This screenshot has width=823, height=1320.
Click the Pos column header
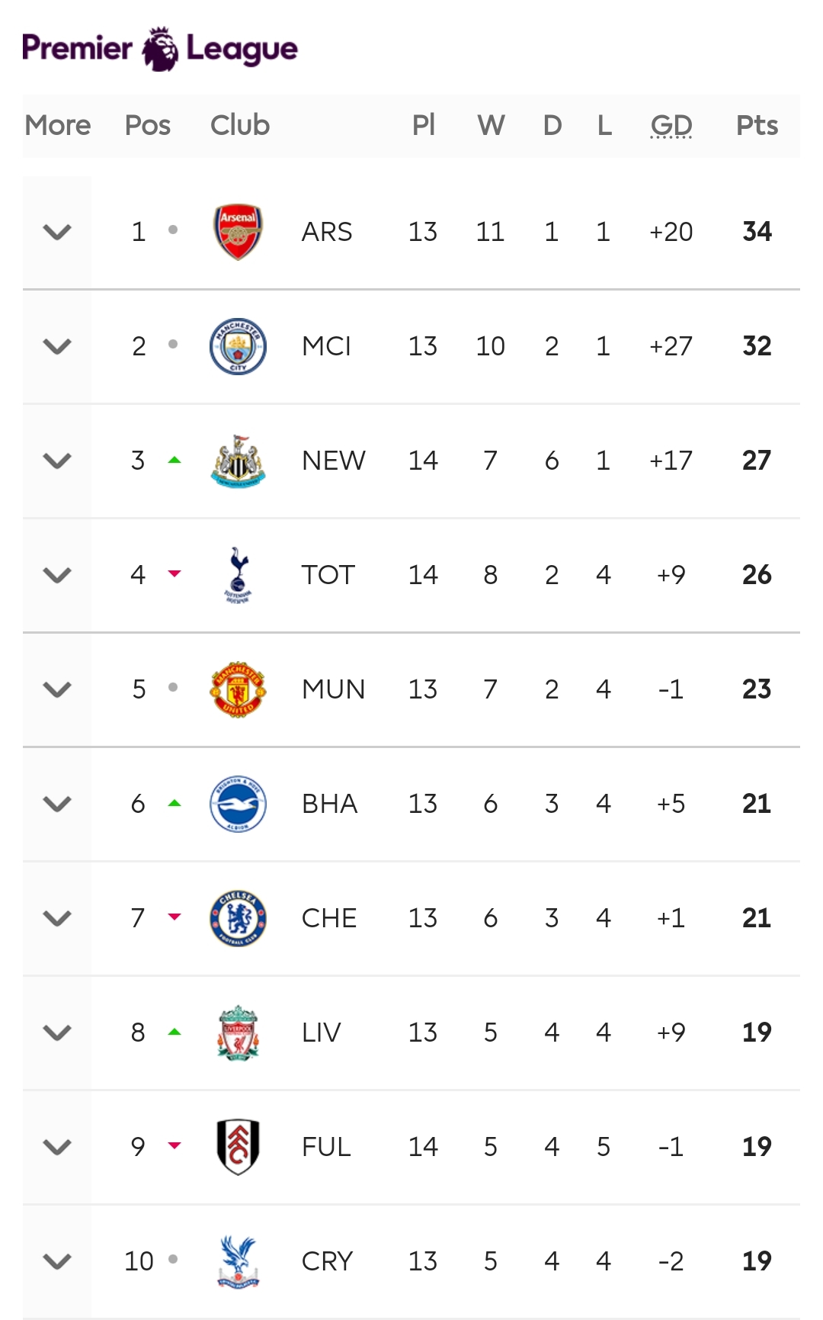coord(148,125)
